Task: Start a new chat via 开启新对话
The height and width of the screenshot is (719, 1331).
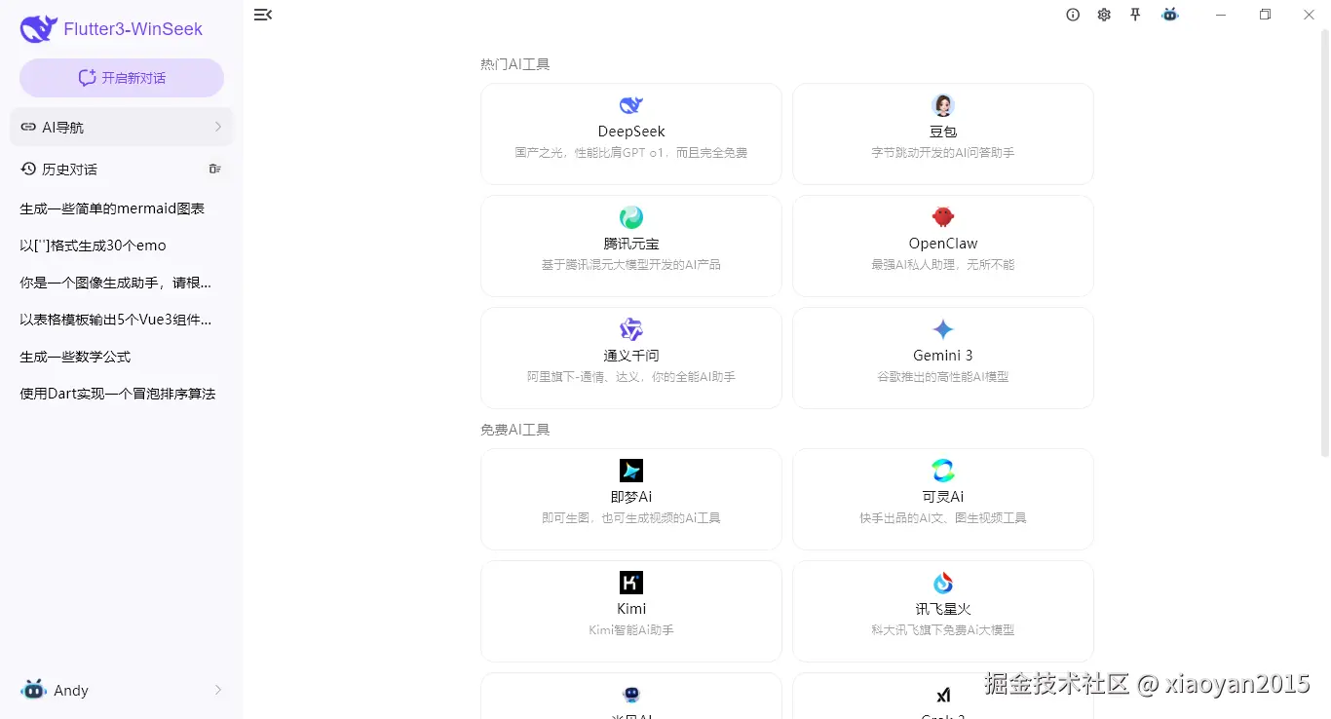Action: [121, 77]
